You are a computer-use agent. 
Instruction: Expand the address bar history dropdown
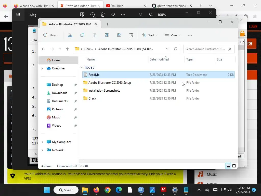(x=167, y=49)
